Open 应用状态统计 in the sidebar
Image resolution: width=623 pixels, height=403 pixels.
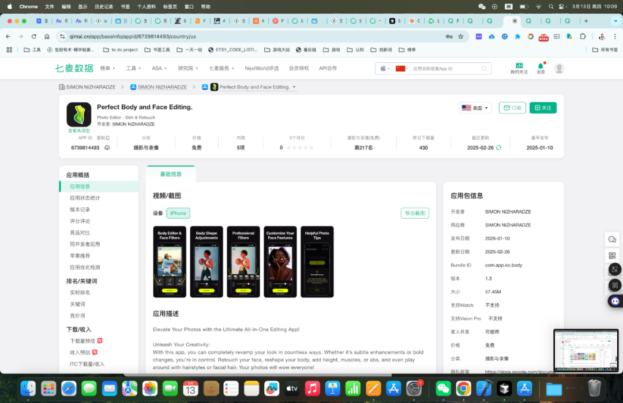[x=85, y=198]
